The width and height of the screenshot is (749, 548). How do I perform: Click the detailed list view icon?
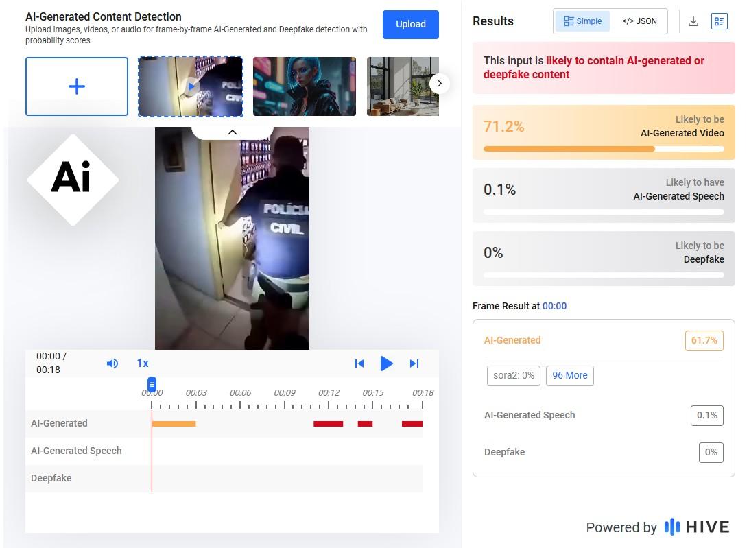pyautogui.click(x=719, y=21)
